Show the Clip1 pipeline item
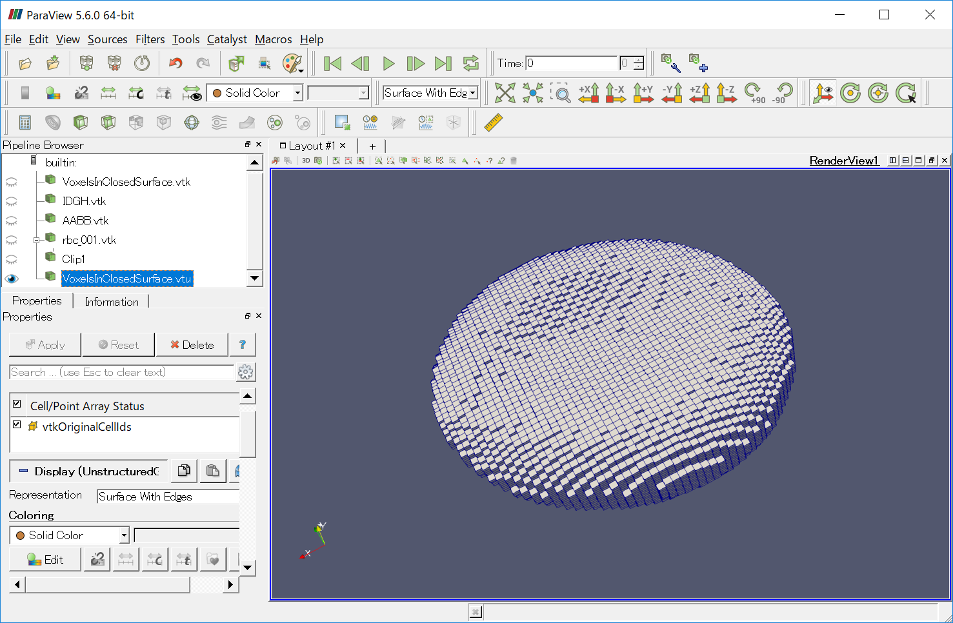The image size is (953, 623). click(12, 259)
